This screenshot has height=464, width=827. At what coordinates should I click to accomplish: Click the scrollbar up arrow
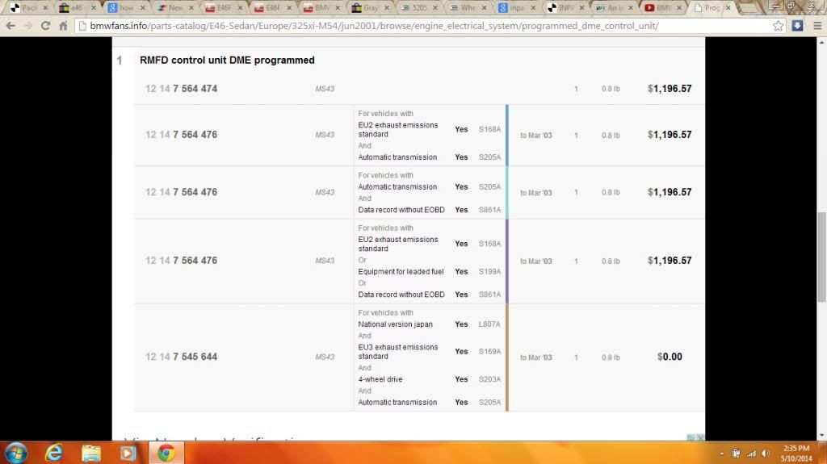tap(821, 42)
